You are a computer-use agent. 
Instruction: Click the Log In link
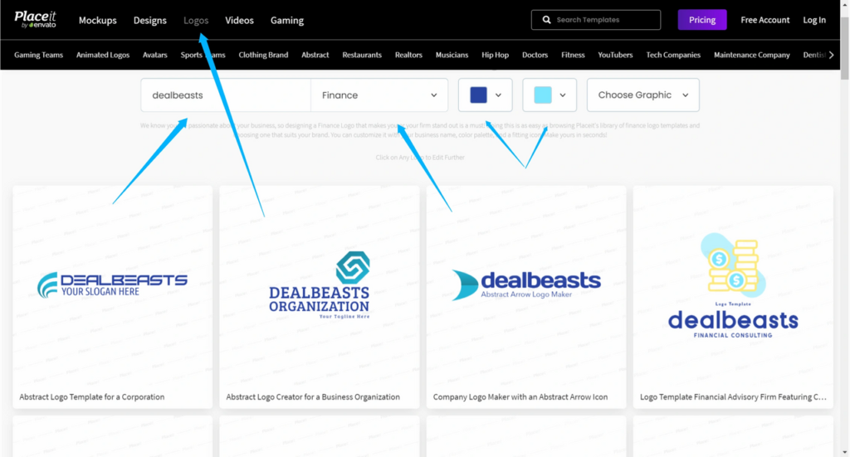pyautogui.click(x=814, y=20)
